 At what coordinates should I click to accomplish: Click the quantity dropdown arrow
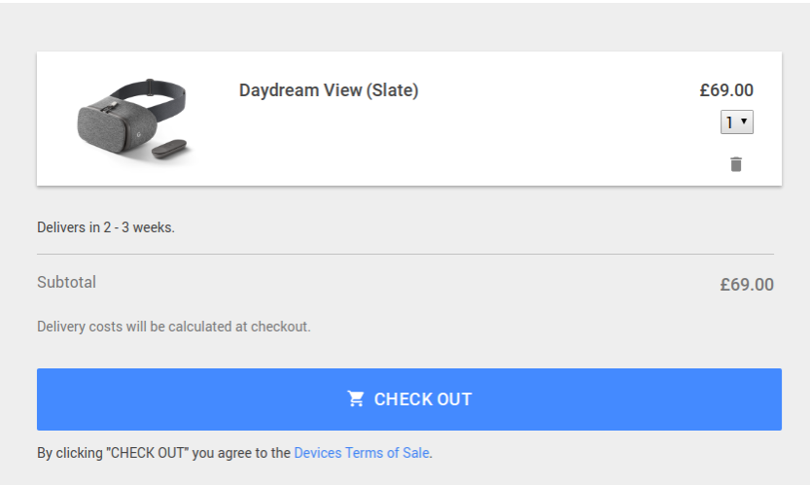(x=744, y=122)
